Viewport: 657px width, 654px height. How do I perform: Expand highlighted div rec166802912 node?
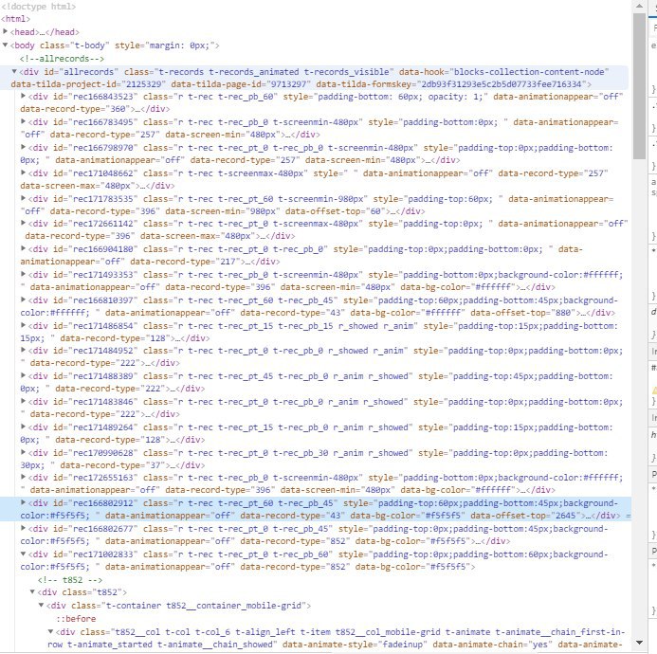point(24,502)
